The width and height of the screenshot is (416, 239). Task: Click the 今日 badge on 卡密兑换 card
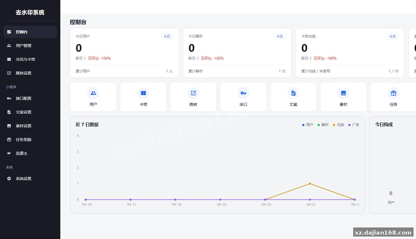coord(392,36)
